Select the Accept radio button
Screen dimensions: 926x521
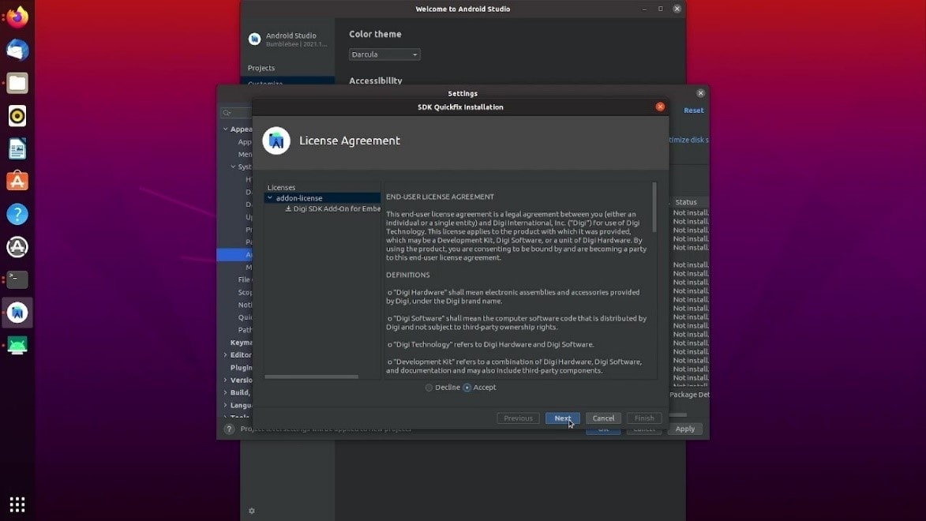tap(467, 388)
